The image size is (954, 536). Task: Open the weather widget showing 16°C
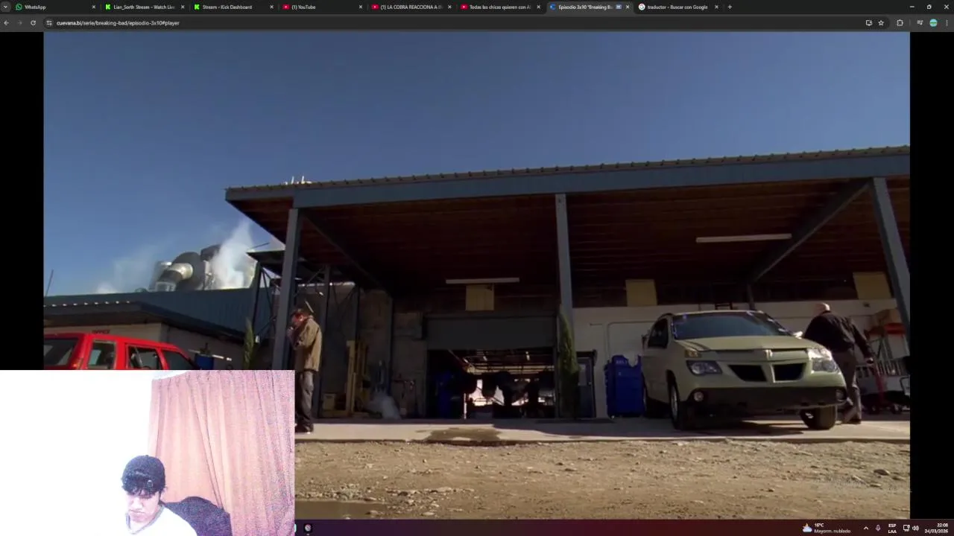click(x=826, y=528)
